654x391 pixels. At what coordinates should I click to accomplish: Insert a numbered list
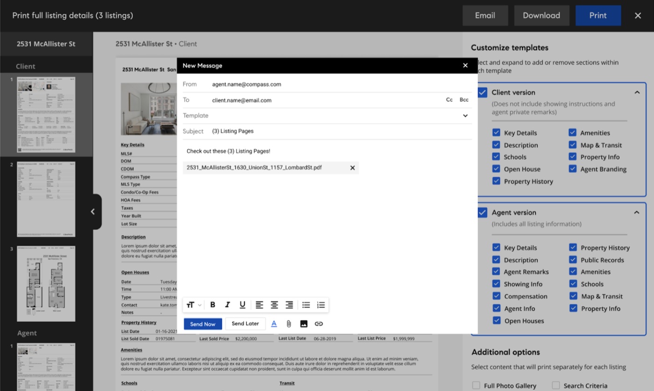pyautogui.click(x=321, y=305)
